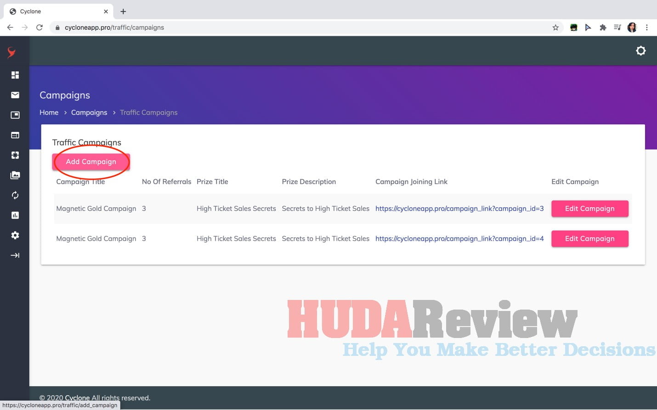Open the bar chart analytics icon in sidebar
This screenshot has height=410, width=657.
[x=15, y=215]
